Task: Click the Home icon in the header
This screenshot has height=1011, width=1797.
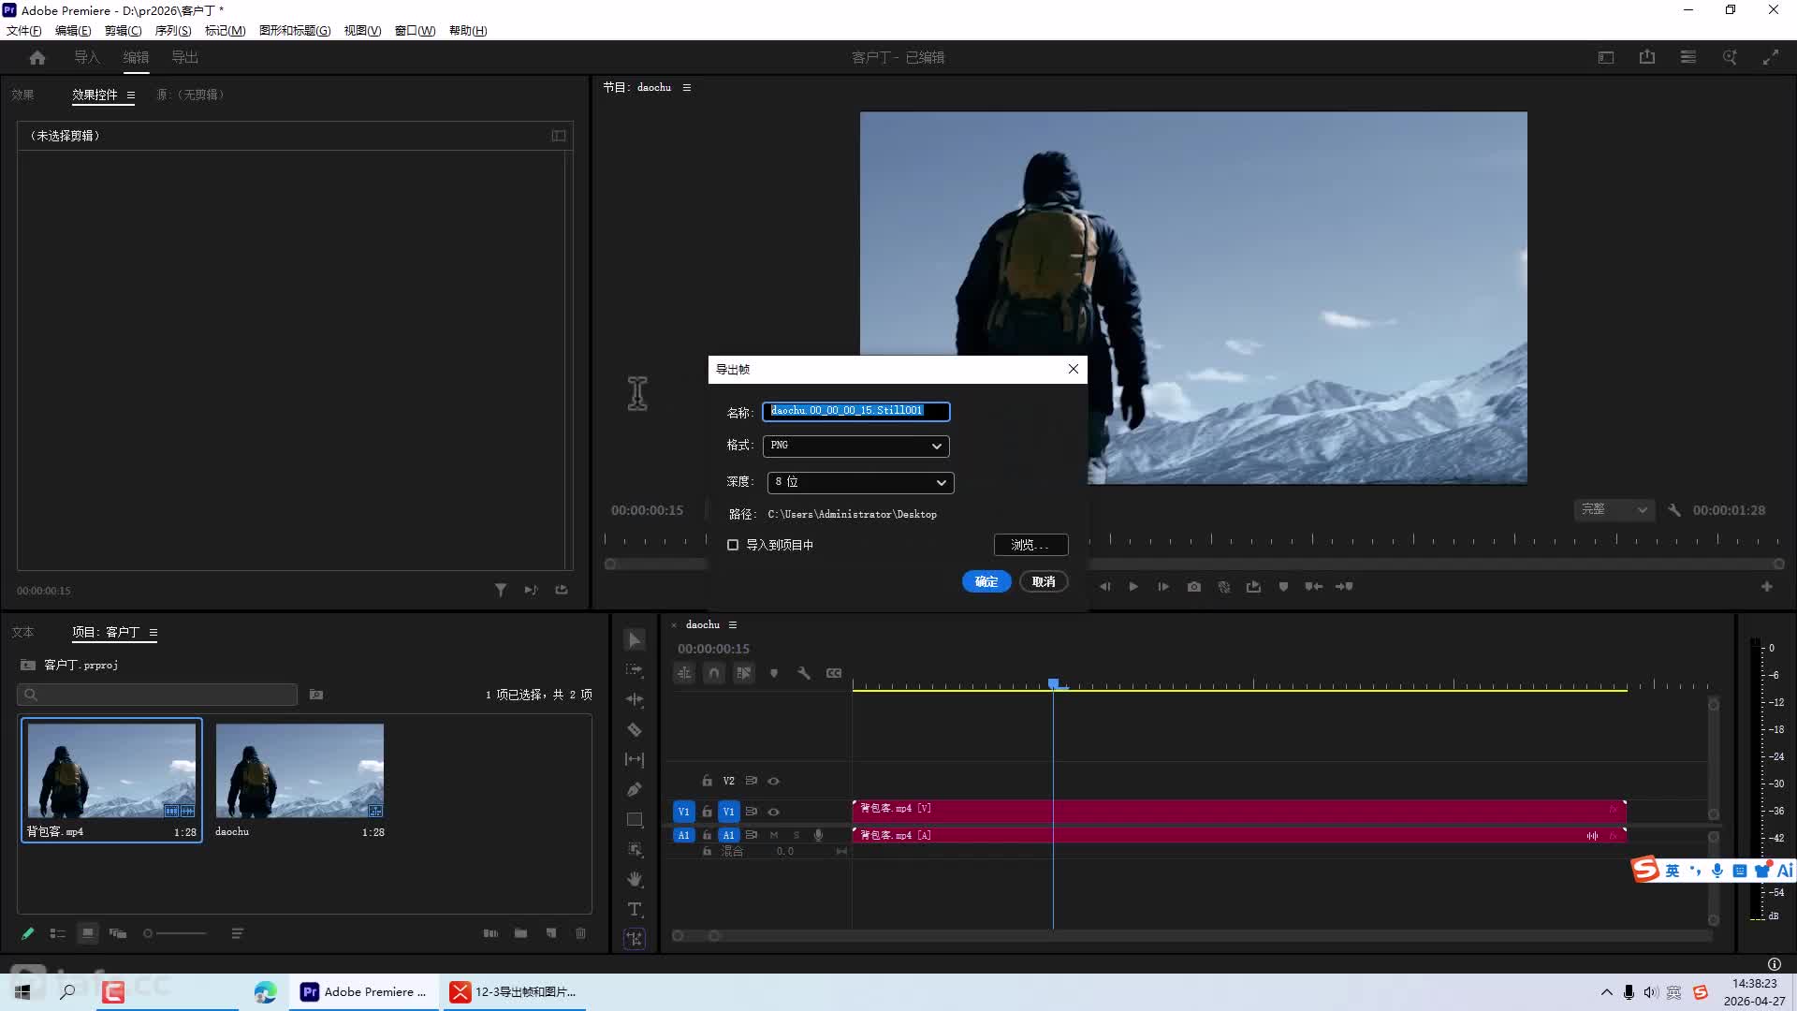Action: [x=37, y=58]
